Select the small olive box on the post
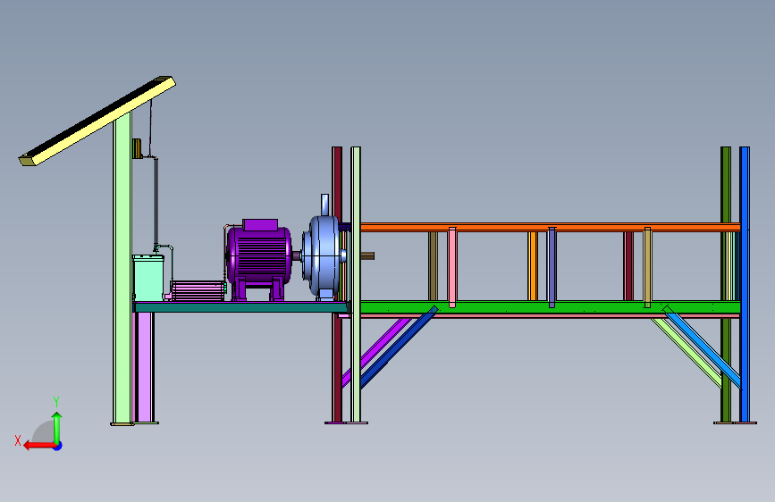The width and height of the screenshot is (775, 502). point(137,148)
